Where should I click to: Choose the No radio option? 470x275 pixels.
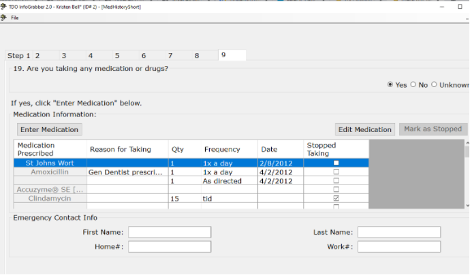413,85
